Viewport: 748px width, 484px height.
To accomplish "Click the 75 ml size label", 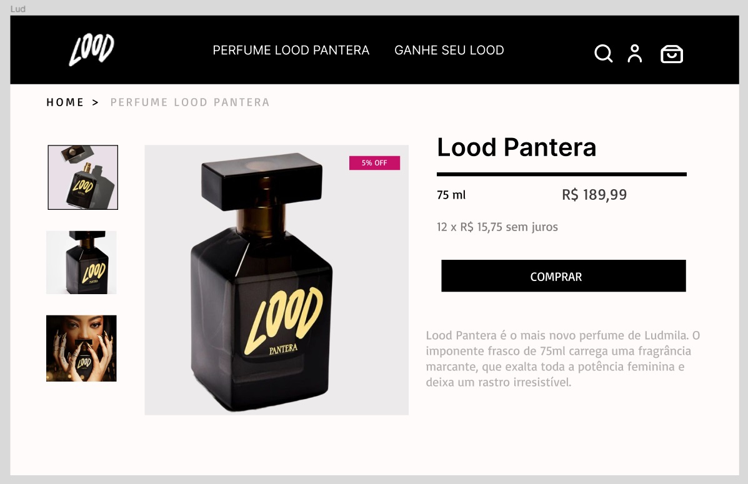I will tap(451, 195).
